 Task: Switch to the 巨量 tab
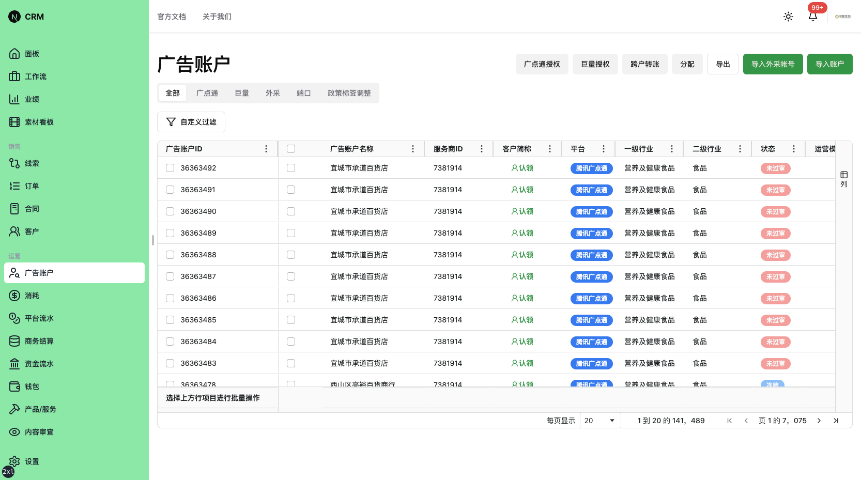241,93
